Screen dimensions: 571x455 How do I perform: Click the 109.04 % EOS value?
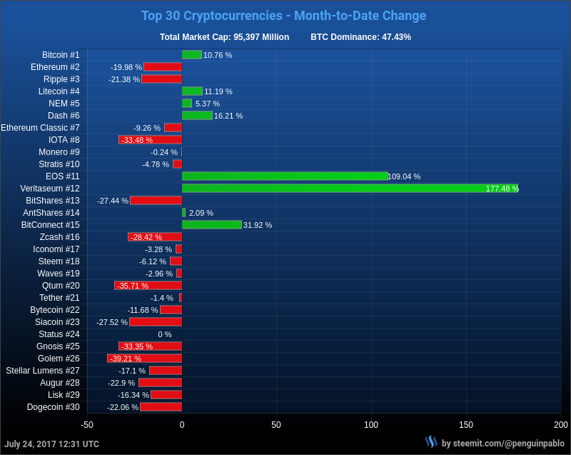pos(404,176)
